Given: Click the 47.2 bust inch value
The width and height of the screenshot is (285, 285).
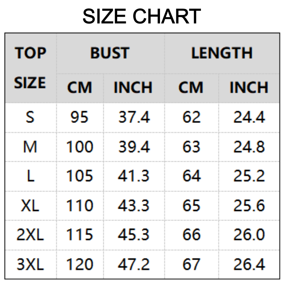Looking at the screenshot, I should 134,264.
